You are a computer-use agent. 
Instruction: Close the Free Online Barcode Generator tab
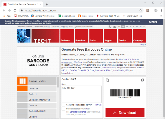(40, 4)
